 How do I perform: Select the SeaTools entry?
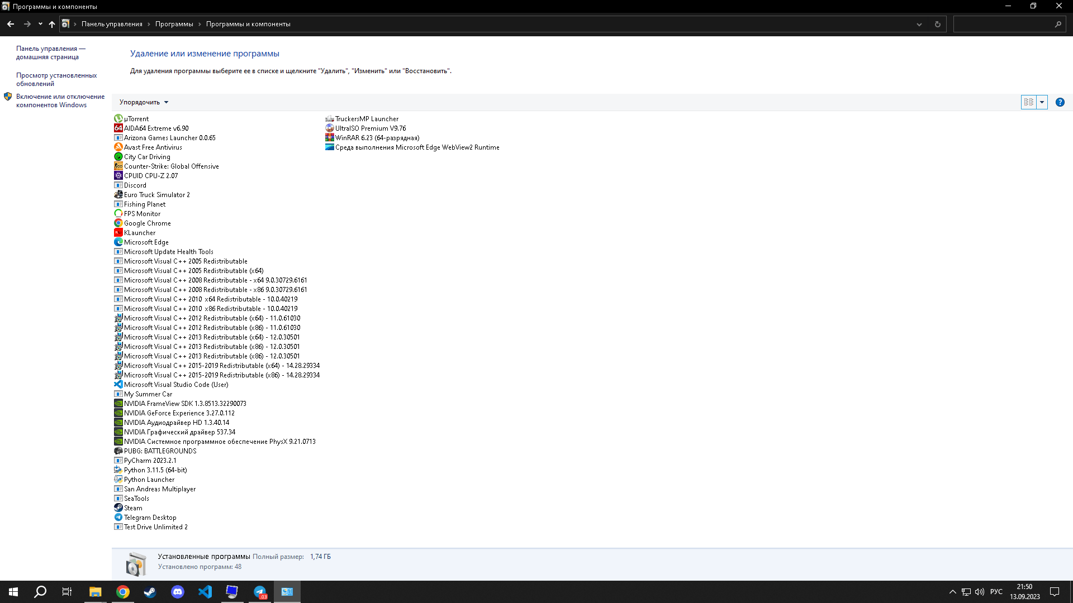tap(132, 499)
